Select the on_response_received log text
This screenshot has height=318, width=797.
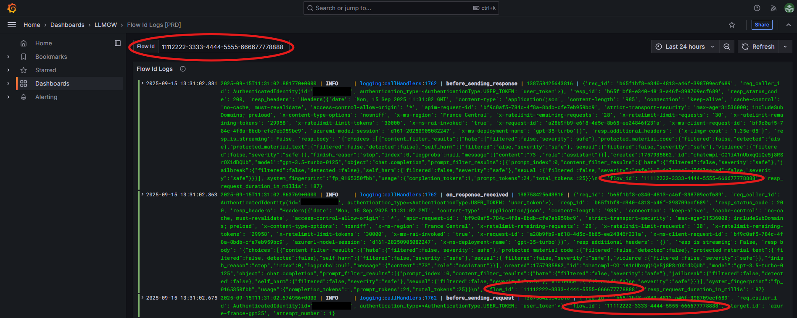(x=477, y=195)
